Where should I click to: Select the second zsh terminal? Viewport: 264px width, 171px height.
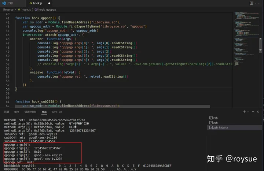(234, 123)
